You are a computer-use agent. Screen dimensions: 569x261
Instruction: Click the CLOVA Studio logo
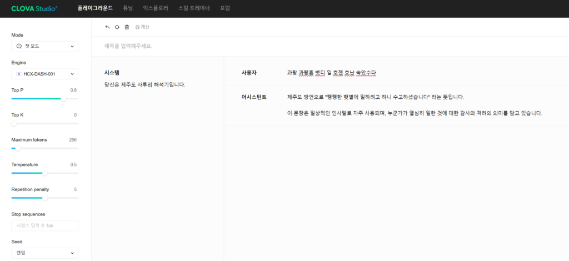pyautogui.click(x=34, y=8)
